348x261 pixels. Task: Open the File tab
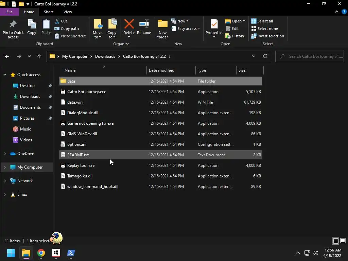pyautogui.click(x=10, y=12)
